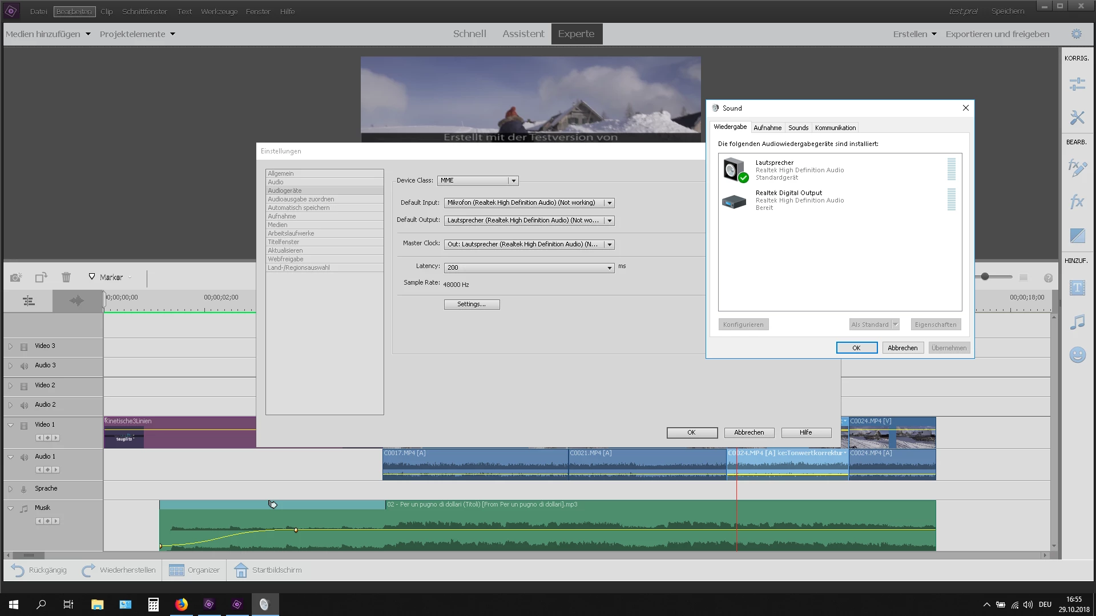Screen dimensions: 1096x616
Task: Expand the Video 3 track triangle
Action: pos(10,346)
